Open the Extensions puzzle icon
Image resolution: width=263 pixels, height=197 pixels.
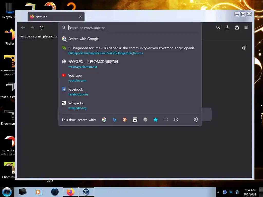coord(237,27)
